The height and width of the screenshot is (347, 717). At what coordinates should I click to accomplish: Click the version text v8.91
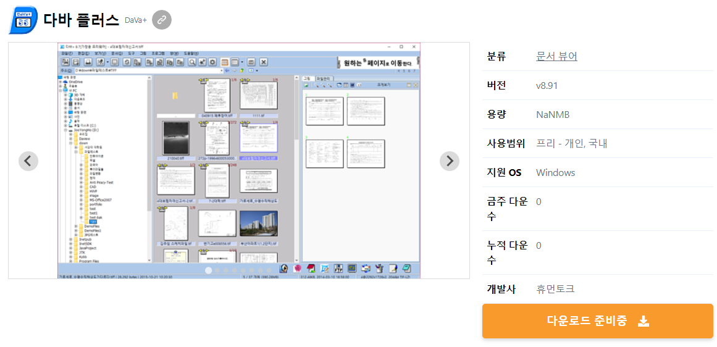(547, 85)
